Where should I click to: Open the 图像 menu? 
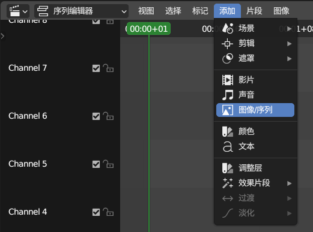click(x=281, y=11)
